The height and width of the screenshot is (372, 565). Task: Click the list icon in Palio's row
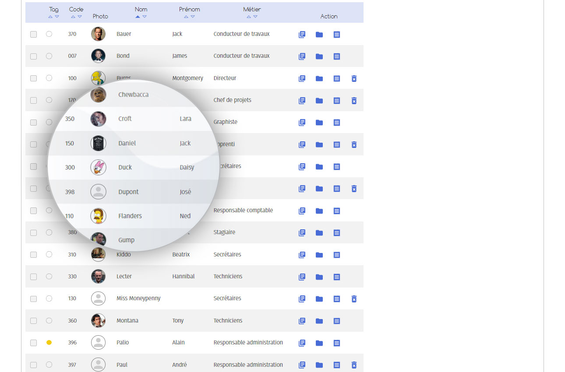(336, 343)
